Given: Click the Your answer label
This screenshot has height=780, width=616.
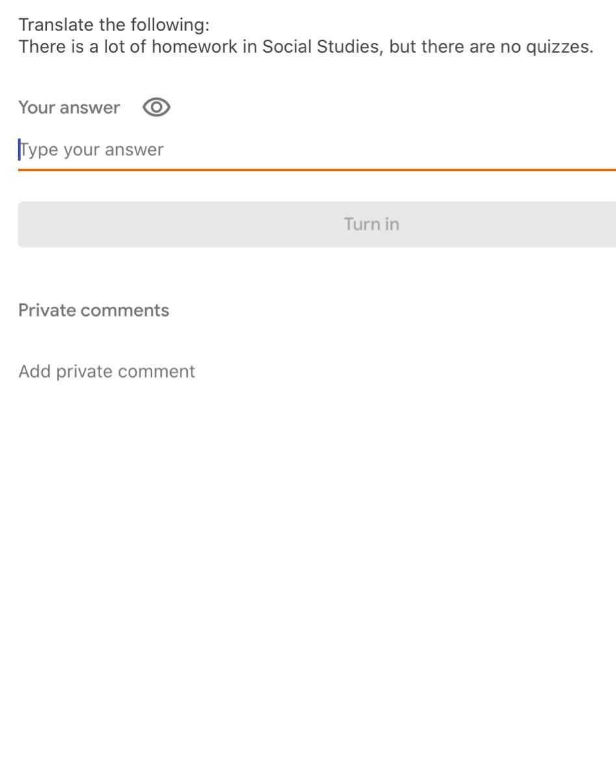Looking at the screenshot, I should [69, 107].
